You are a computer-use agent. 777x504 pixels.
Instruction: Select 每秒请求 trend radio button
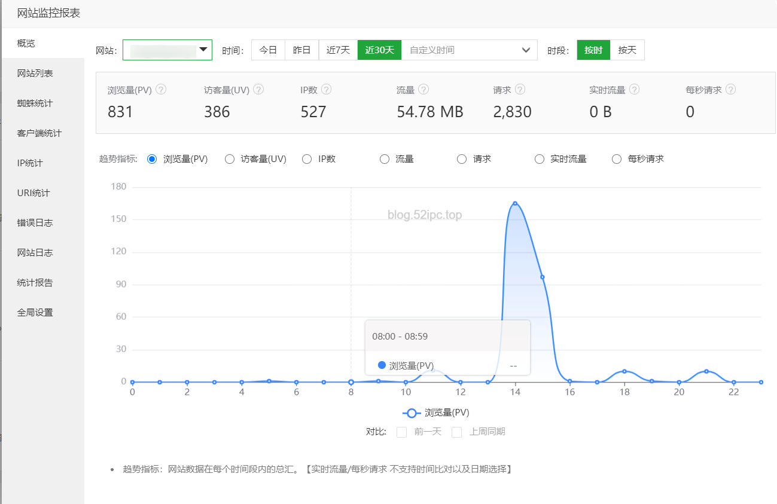[x=617, y=159]
